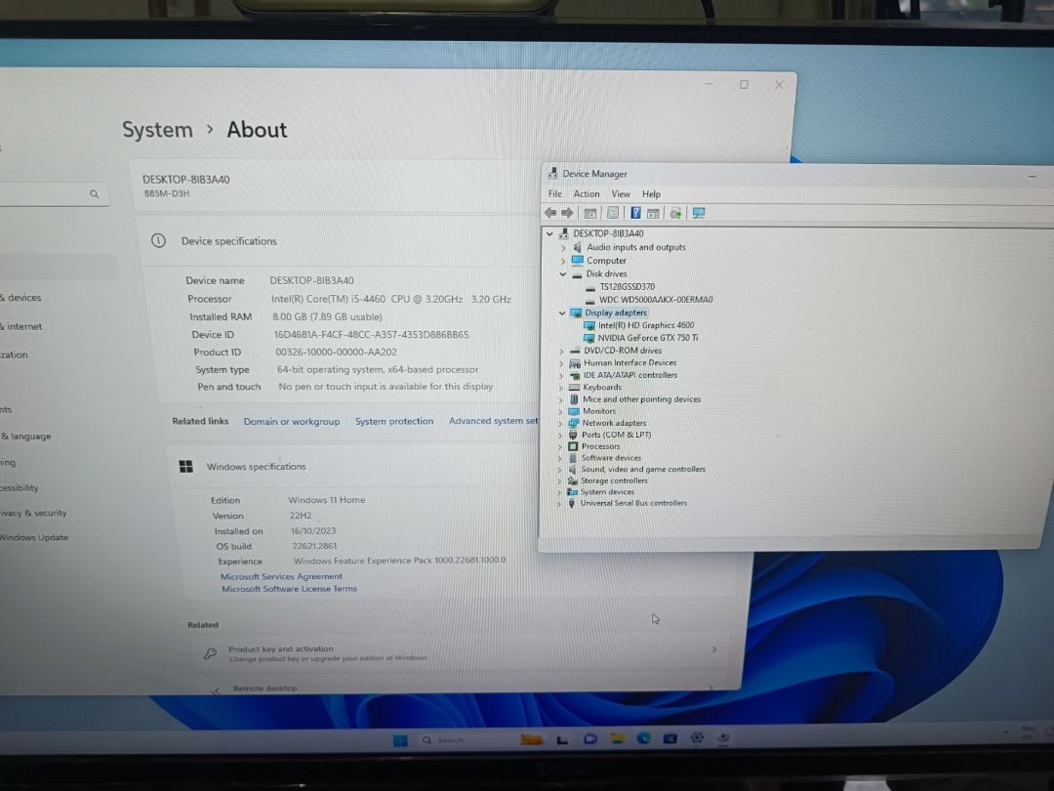Expand Audio inputs and outputs
Viewport: 1054px width, 791px height.
point(563,247)
